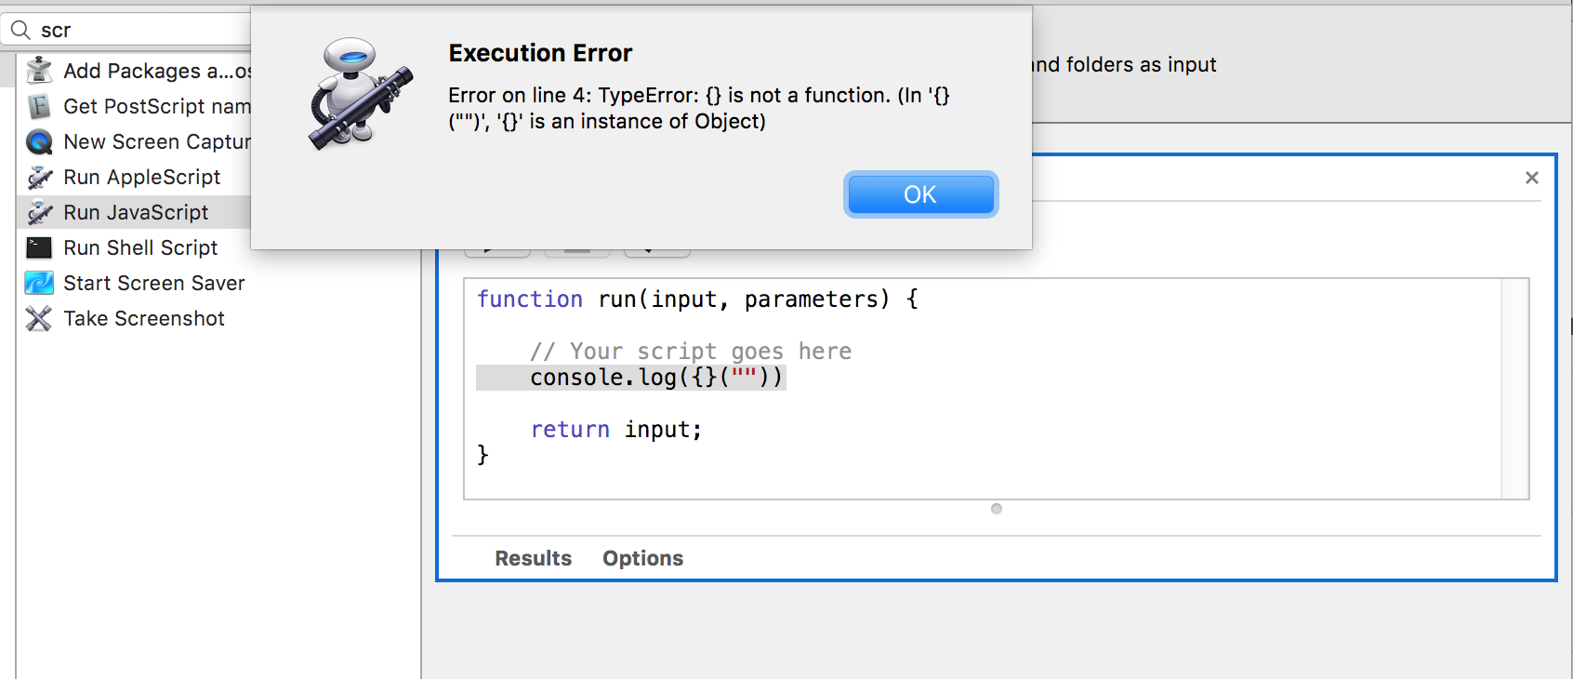Select the Start Screen Saver action icon
This screenshot has width=1573, height=679.
(x=38, y=283)
